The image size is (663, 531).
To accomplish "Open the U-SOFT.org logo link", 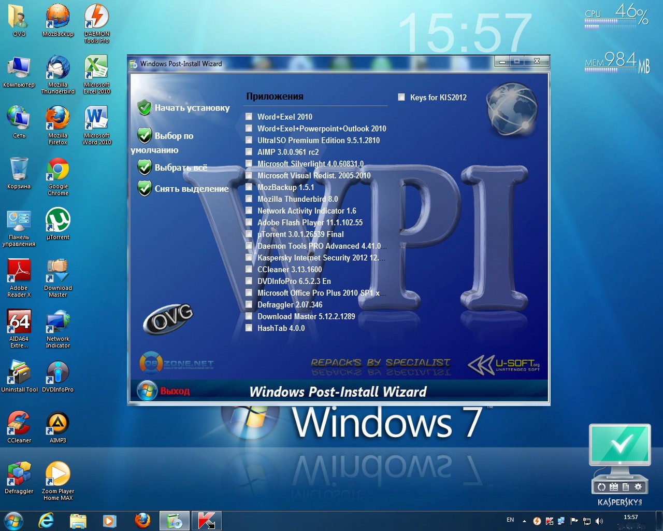I will (505, 365).
